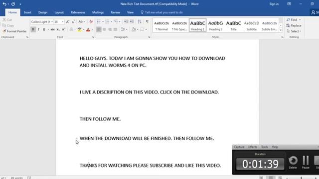319x179 pixels.
Task: Apply the Numbering list icon
Action: coord(107,21)
